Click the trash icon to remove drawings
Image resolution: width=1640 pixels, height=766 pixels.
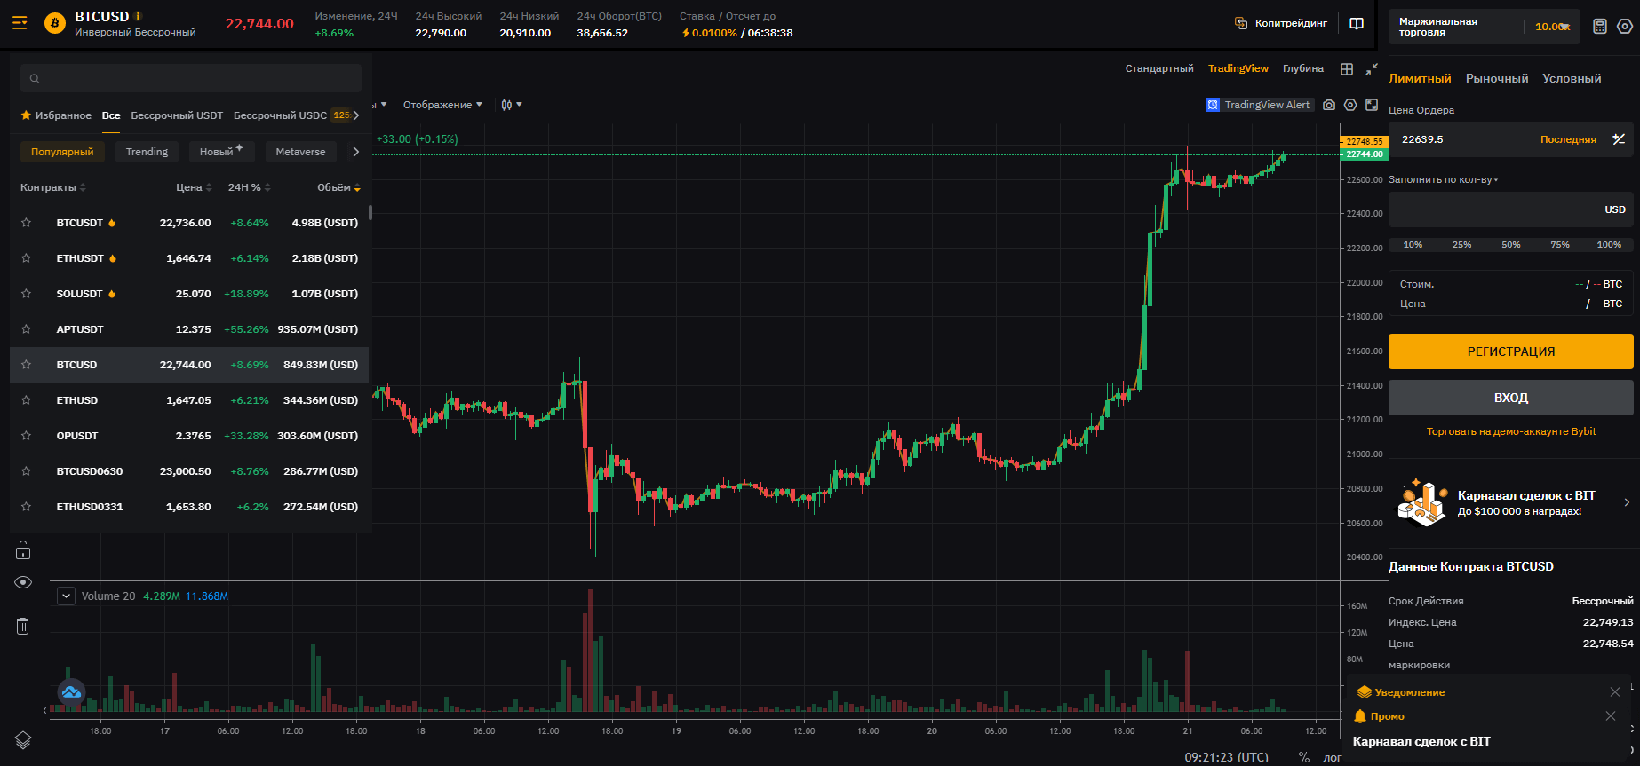[x=23, y=627]
